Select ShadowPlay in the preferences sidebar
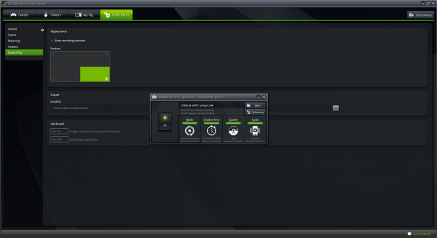This screenshot has width=437, height=238. pos(24,53)
